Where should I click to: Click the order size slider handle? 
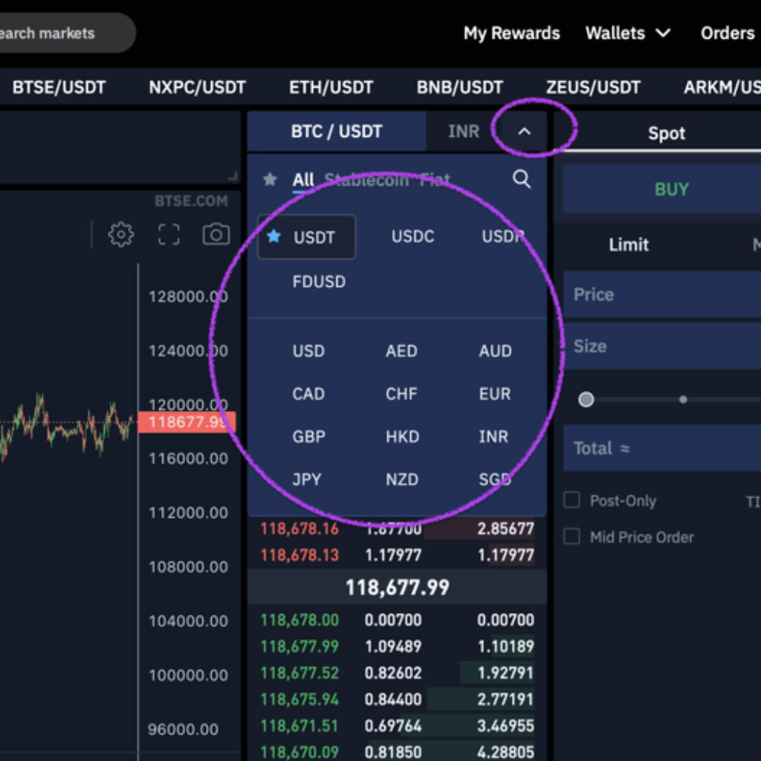click(586, 400)
